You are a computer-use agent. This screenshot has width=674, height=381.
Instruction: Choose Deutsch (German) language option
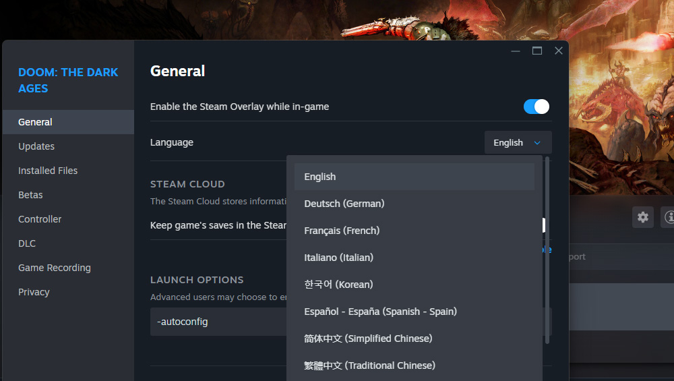(414, 204)
